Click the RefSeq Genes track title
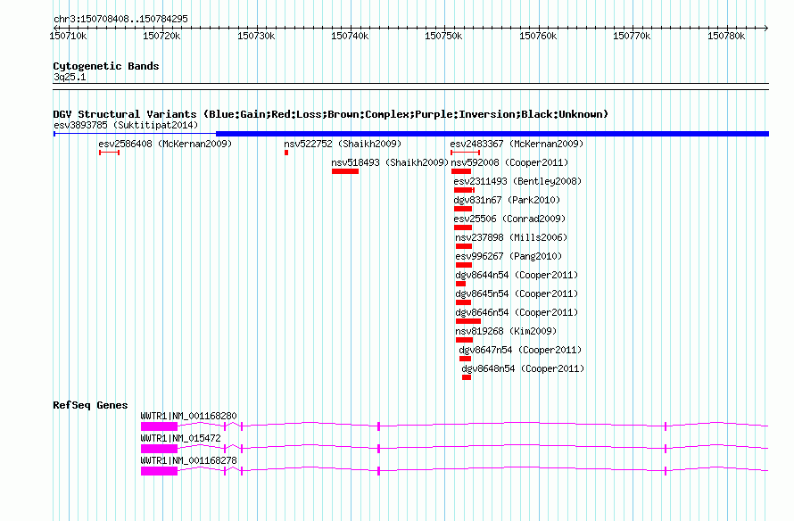 [x=90, y=405]
